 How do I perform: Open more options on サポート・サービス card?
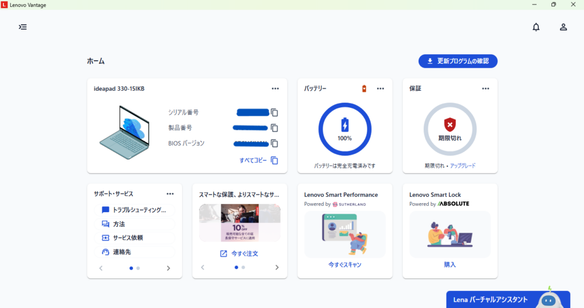coord(170,194)
